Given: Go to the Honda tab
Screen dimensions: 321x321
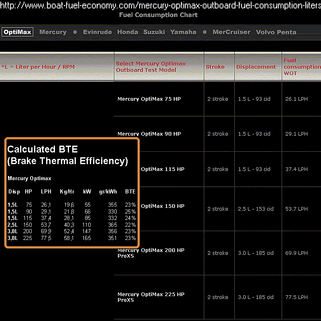Looking at the screenshot, I should click(x=128, y=32).
